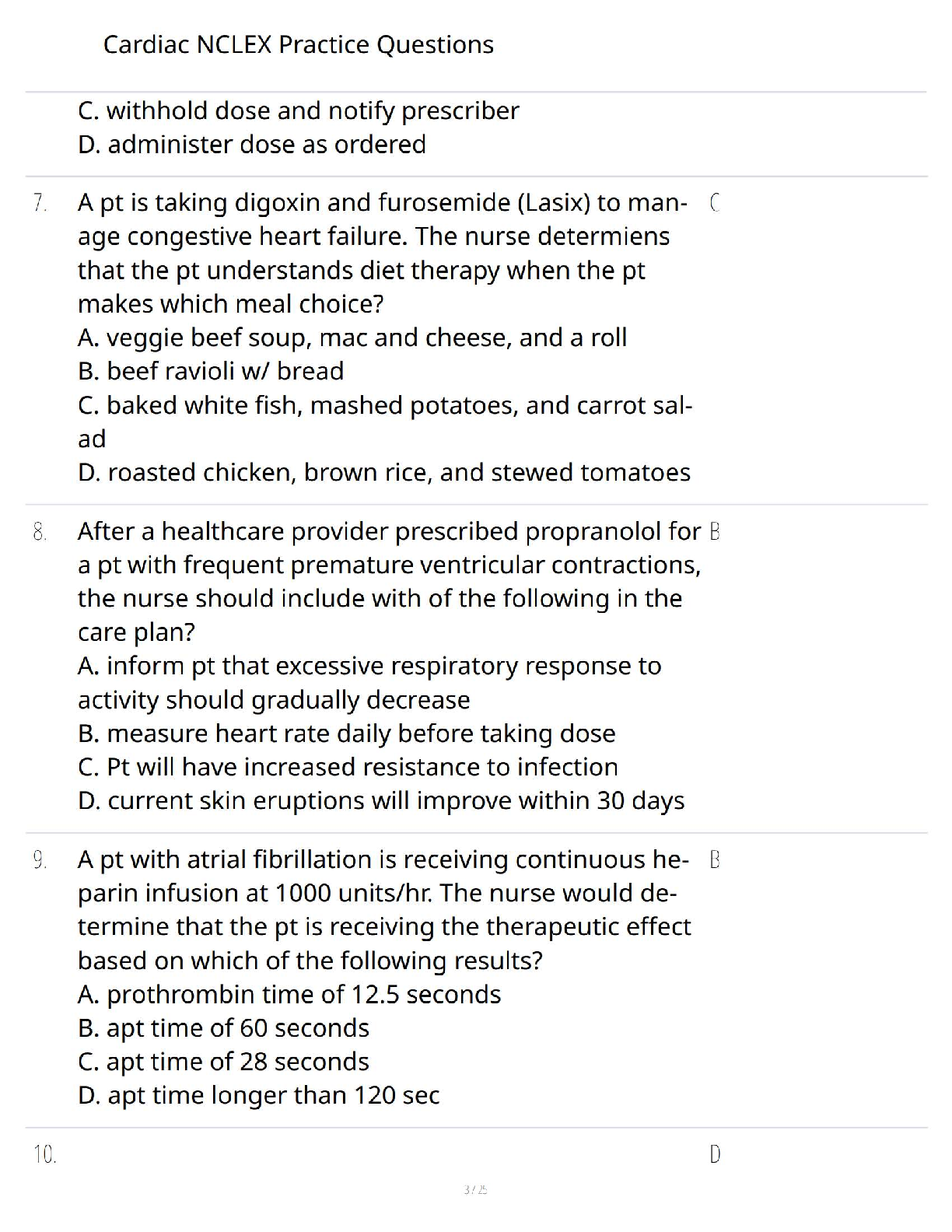Click the Cardiac NCLEX Practice Questions title

(x=298, y=44)
